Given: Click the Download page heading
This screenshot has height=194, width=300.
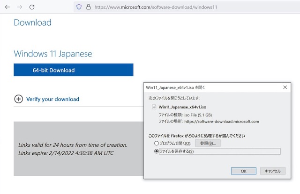Looking at the screenshot, I should click(x=32, y=22).
